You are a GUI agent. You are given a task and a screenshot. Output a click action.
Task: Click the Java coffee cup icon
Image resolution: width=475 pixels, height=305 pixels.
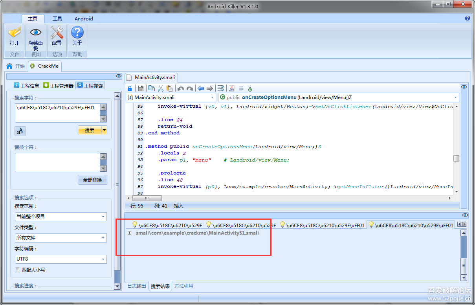click(x=232, y=88)
